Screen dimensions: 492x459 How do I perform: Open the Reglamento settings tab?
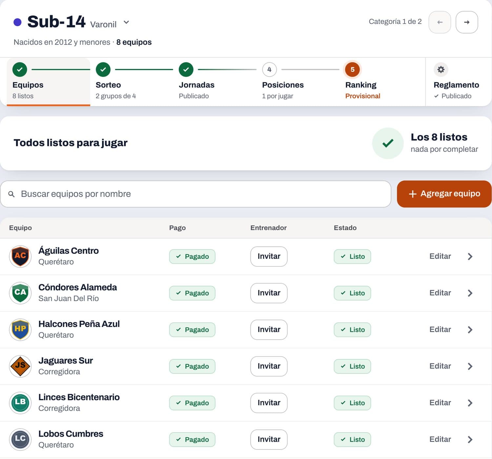[459, 82]
